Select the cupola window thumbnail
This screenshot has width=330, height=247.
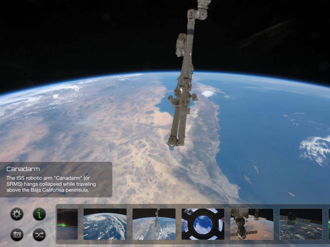tap(203, 224)
